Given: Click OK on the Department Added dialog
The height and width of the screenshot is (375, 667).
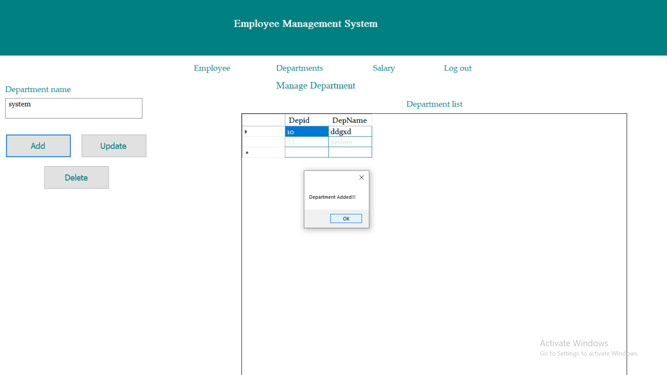Looking at the screenshot, I should pyautogui.click(x=346, y=218).
